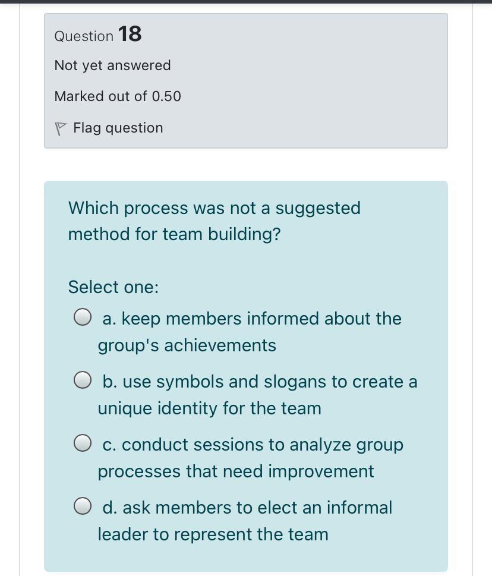Click the label text 'c. conduct sessions to analyze group'
Screen dimensions: 492x576
[x=253, y=445]
